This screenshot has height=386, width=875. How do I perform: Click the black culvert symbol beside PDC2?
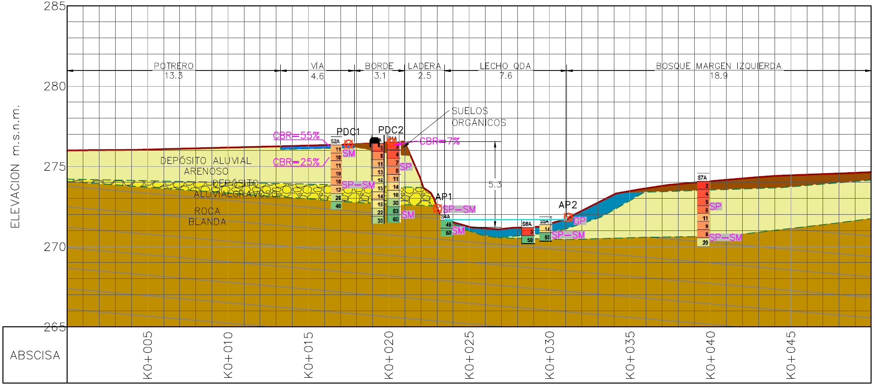click(x=374, y=141)
